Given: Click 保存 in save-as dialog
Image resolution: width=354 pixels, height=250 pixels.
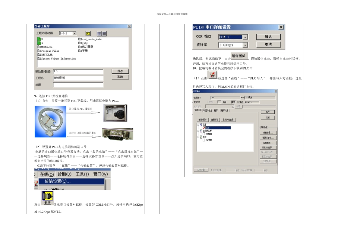Looking at the screenshot, I should click(120, 71).
